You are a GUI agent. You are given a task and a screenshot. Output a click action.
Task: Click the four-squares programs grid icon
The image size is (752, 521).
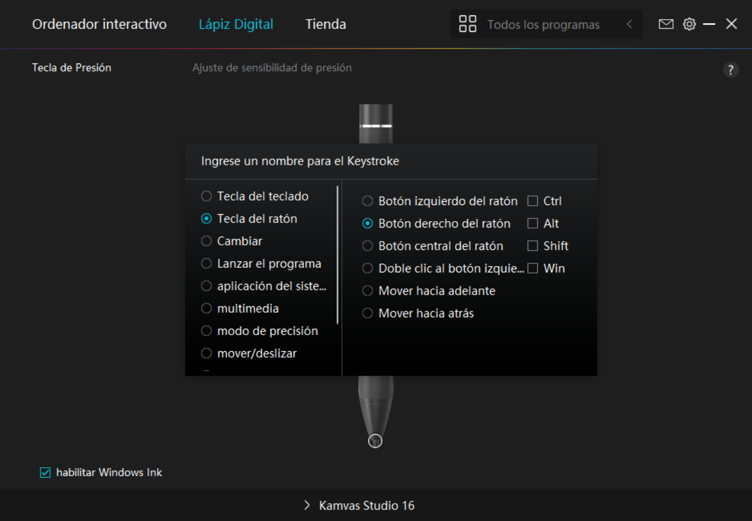[467, 24]
